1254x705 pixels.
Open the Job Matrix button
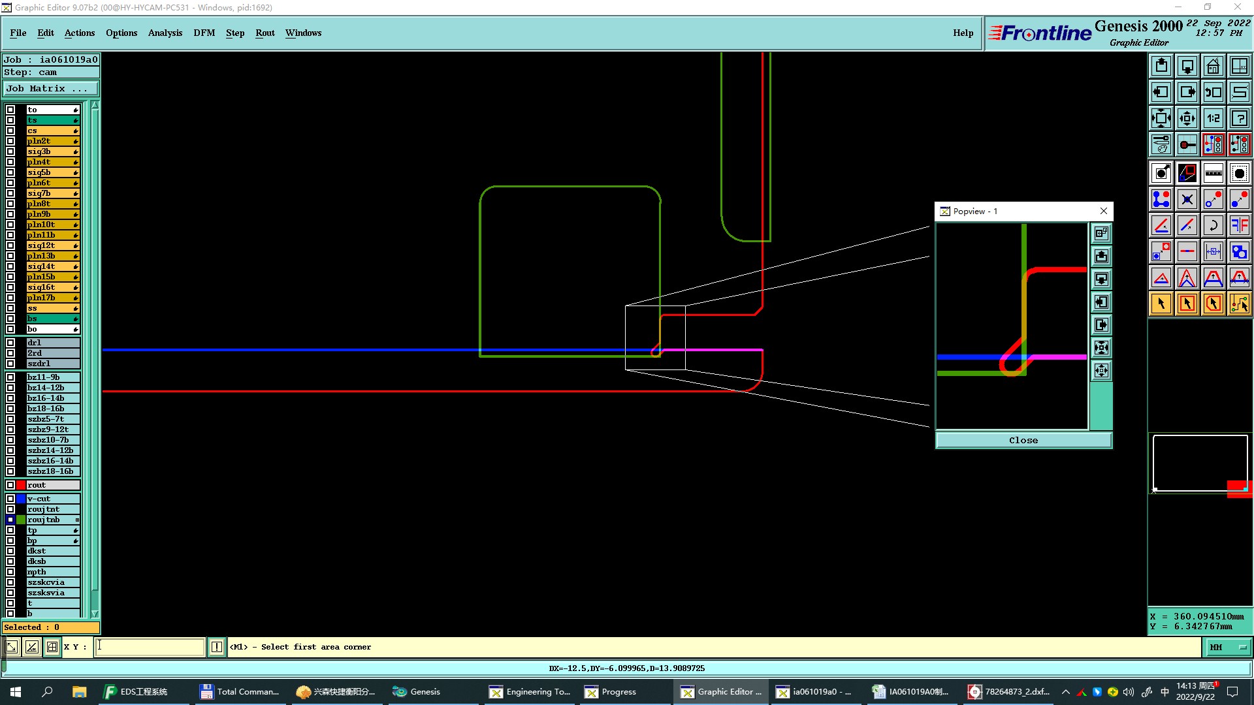click(x=50, y=89)
